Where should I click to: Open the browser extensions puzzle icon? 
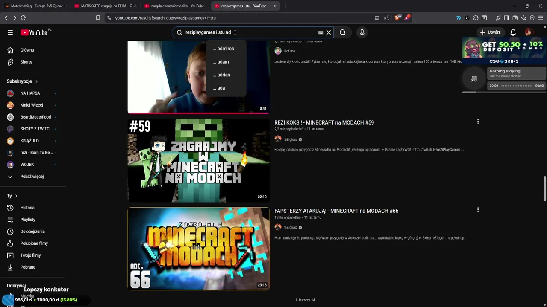coord(476,18)
